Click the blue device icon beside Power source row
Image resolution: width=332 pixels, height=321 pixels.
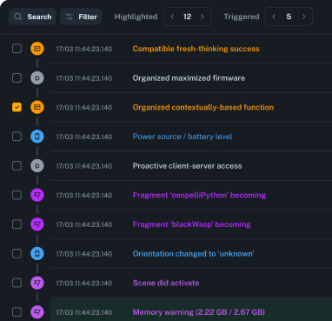[37, 137]
